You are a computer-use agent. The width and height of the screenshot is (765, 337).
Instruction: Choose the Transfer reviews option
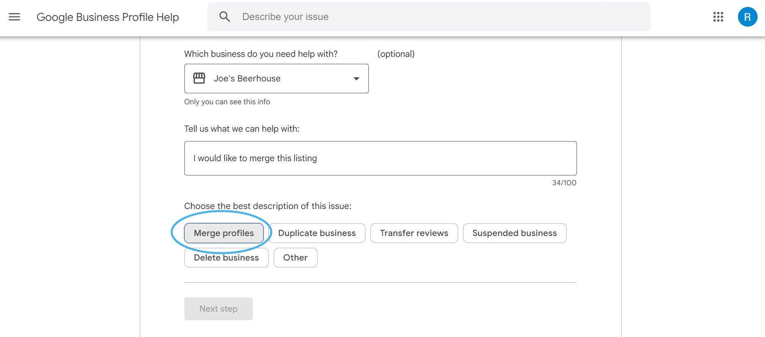(414, 233)
